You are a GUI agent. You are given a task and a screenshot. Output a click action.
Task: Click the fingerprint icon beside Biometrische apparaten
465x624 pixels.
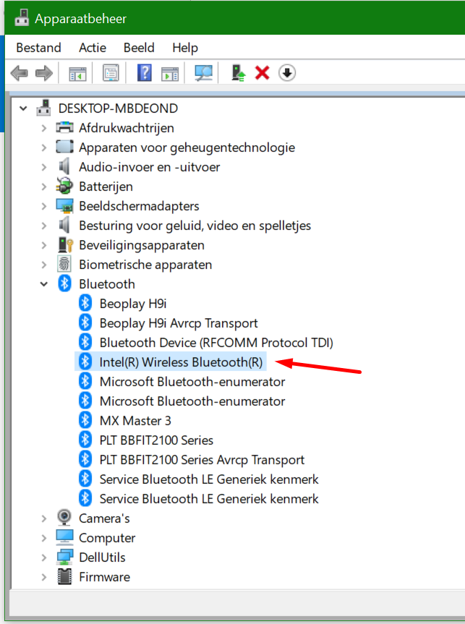pyautogui.click(x=64, y=264)
